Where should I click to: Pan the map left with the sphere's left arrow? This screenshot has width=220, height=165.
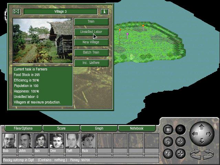pyautogui.click(x=195, y=134)
